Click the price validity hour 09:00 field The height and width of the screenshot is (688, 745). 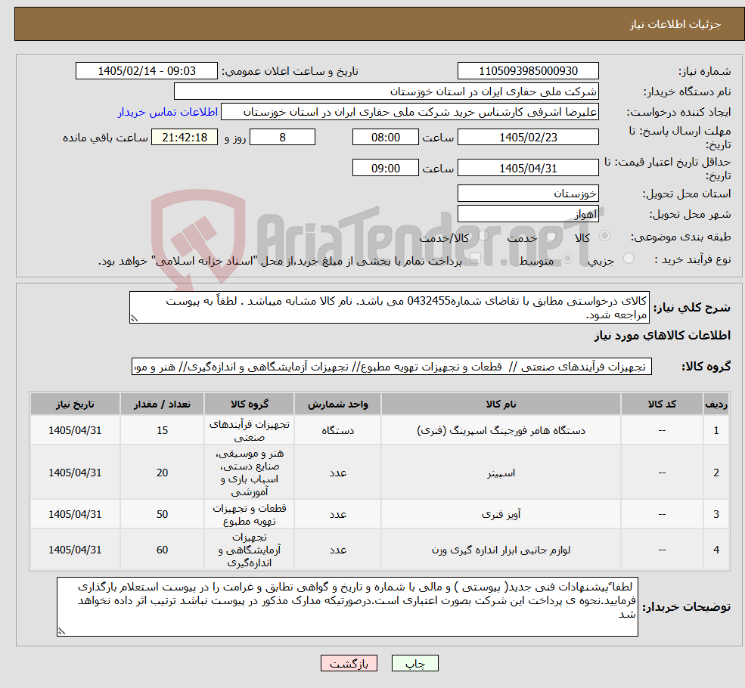coord(385,168)
